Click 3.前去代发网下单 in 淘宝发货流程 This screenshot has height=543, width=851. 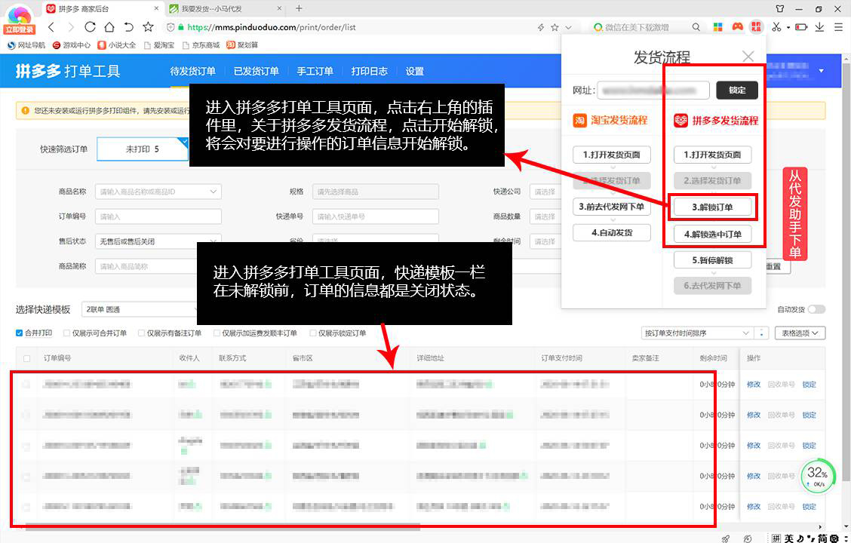611,207
